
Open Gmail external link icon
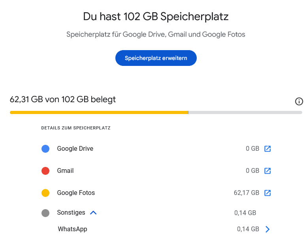[x=267, y=171]
